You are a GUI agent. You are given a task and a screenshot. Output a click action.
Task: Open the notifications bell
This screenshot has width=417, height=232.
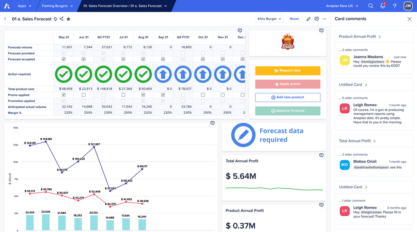(383, 6)
